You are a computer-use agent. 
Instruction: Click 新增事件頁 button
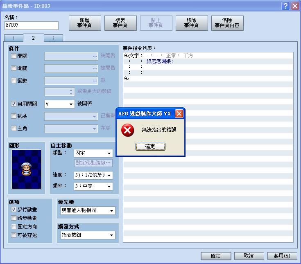coord(85,23)
